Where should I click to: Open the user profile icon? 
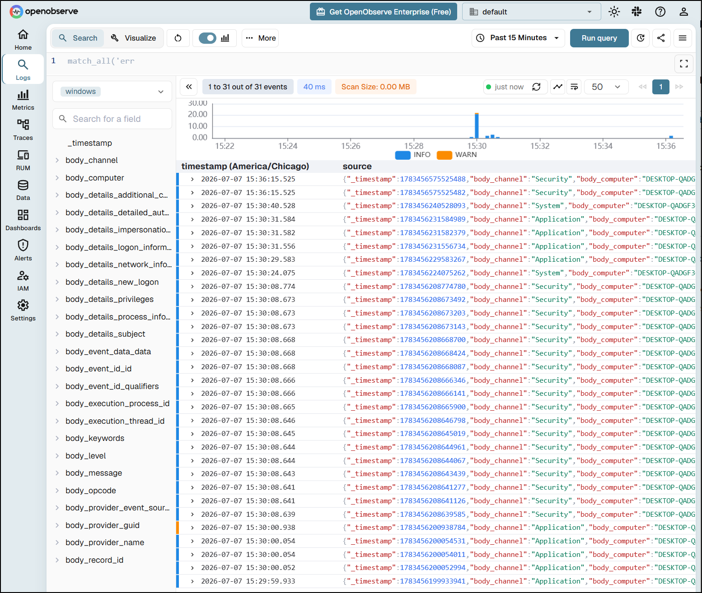tap(684, 12)
